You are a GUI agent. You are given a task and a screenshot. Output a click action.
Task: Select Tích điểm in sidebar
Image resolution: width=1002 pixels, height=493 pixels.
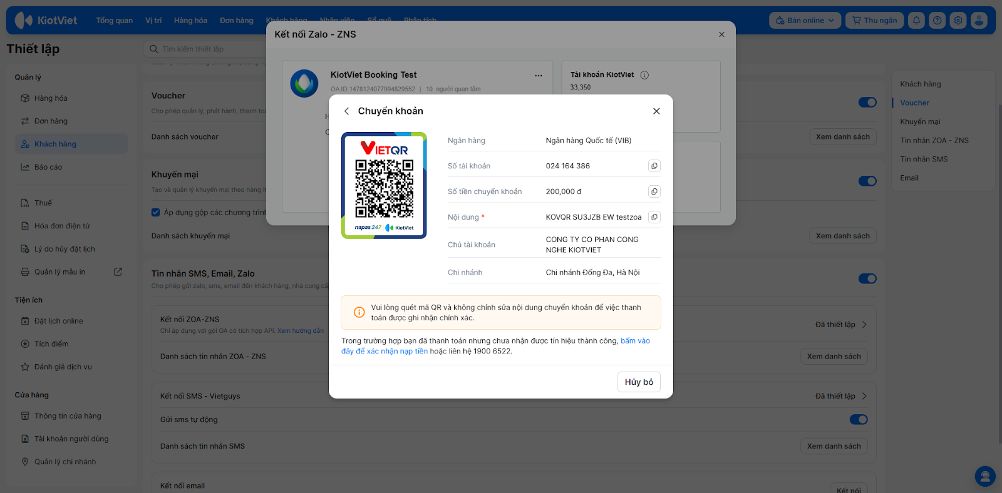[x=71, y=344]
